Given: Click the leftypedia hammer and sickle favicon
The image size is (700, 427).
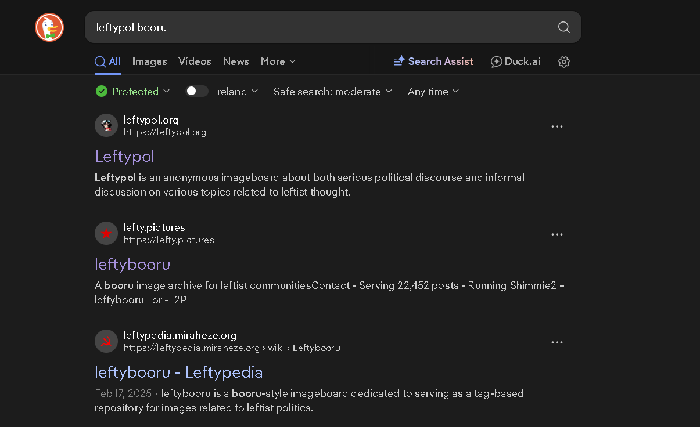Looking at the screenshot, I should click(x=106, y=342).
